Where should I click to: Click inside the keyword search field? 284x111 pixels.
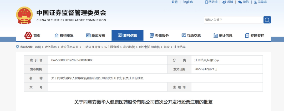233,20
